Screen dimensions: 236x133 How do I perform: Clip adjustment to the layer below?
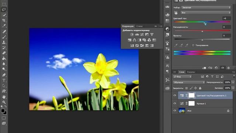click(204, 68)
